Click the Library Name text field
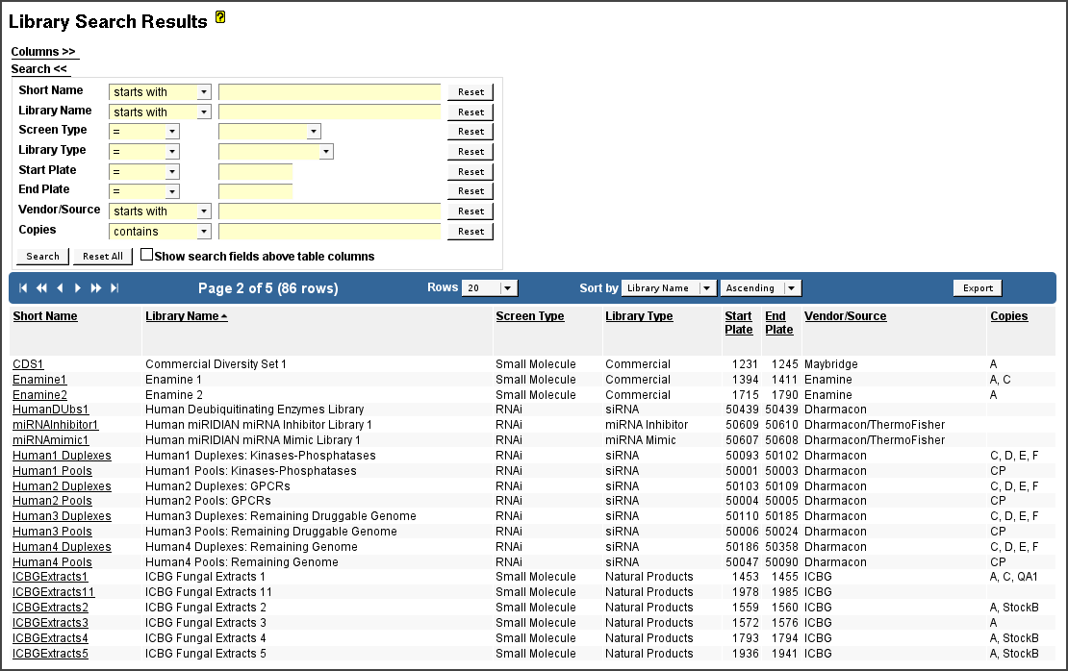The height and width of the screenshot is (671, 1068). tap(330, 112)
